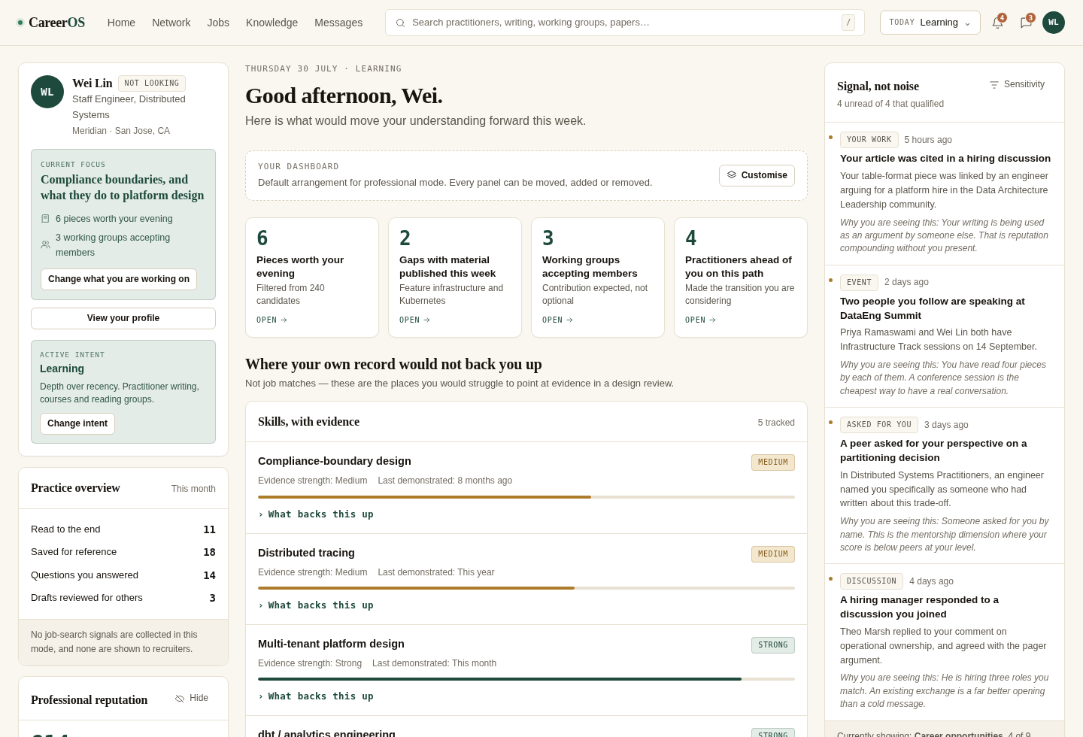
Task: Click the 'Questions you answered' stat row
Action: (123, 575)
